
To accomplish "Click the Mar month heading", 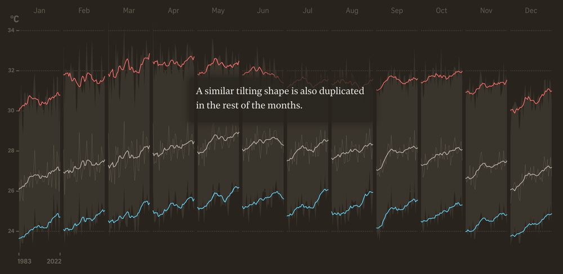I will [x=128, y=11].
